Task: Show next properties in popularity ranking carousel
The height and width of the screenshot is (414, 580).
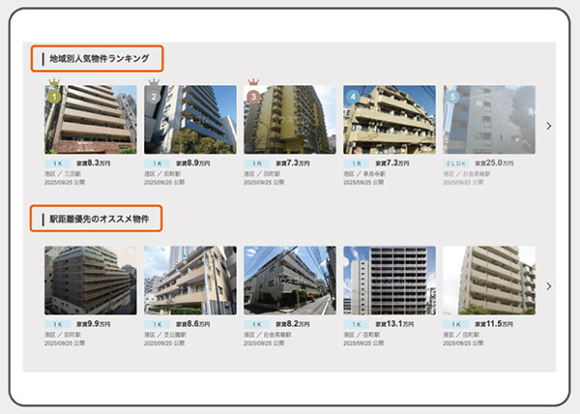Action: click(x=549, y=126)
